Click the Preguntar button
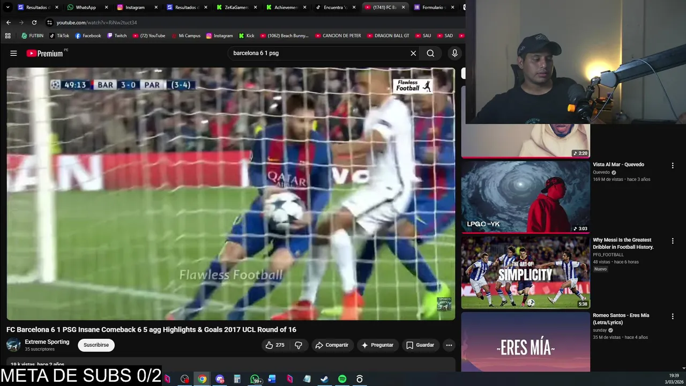 [x=377, y=345]
